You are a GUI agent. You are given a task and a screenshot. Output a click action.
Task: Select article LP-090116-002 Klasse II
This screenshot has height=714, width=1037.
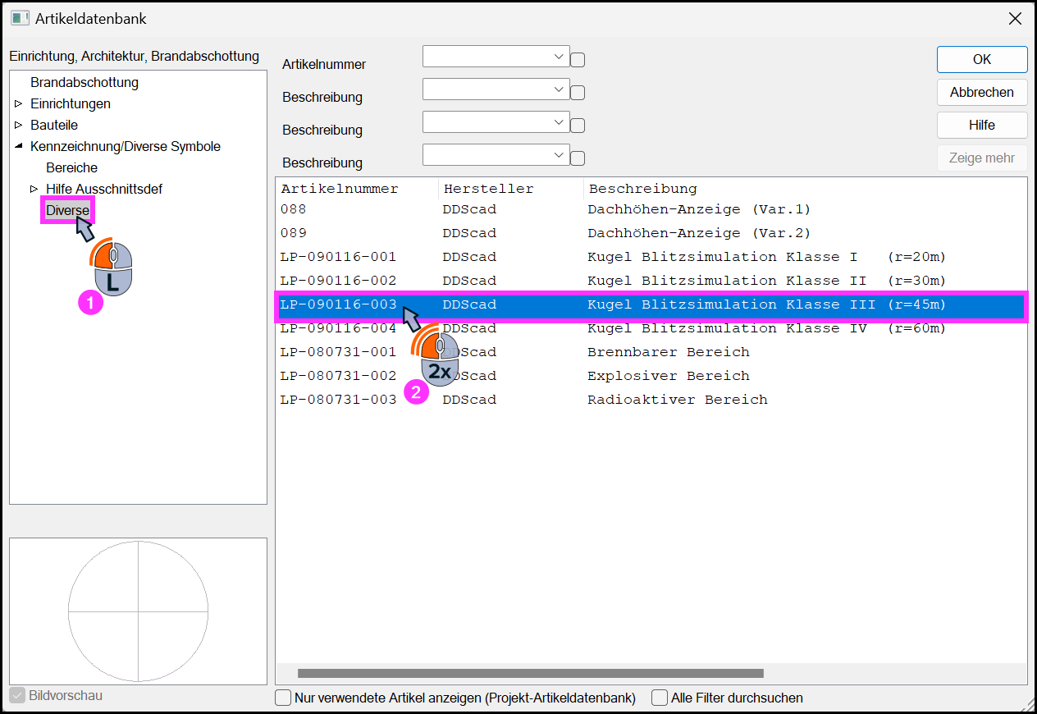[651, 281]
